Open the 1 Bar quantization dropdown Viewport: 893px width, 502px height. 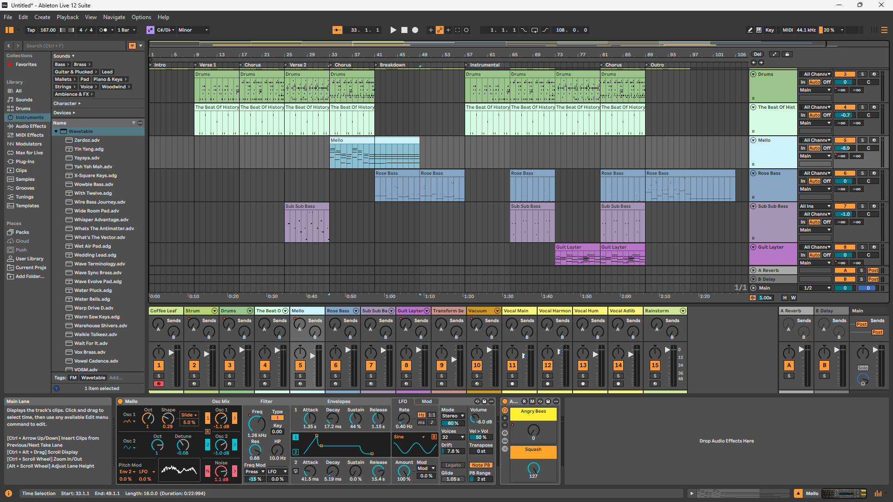[127, 30]
